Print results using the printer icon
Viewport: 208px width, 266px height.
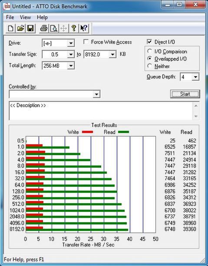coord(44,28)
